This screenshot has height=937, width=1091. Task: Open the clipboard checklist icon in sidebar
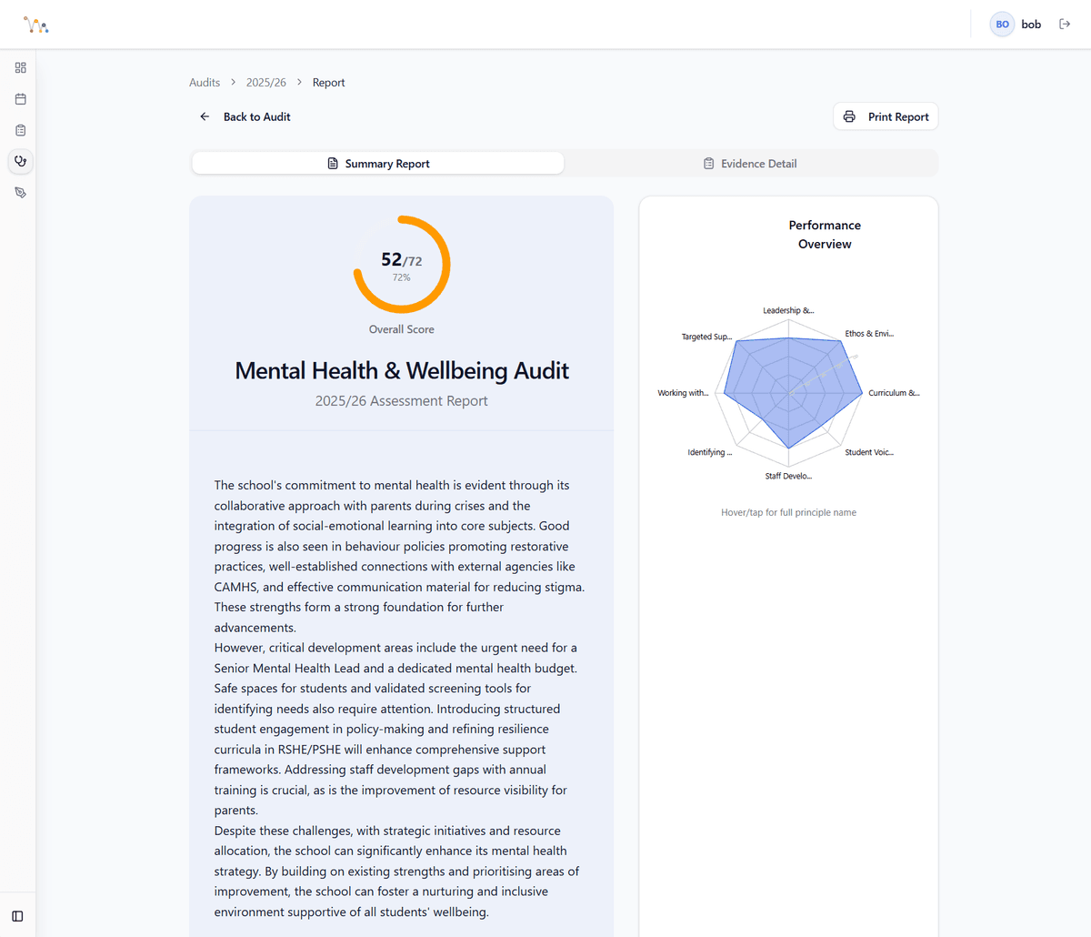tap(20, 130)
